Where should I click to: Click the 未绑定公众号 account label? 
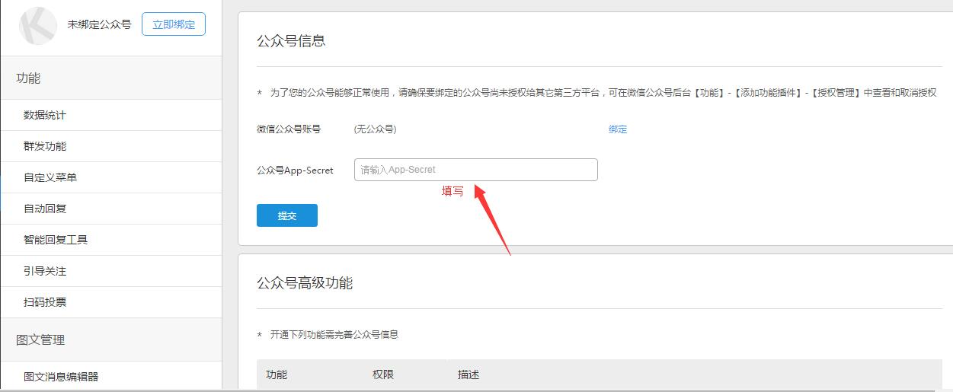click(99, 24)
